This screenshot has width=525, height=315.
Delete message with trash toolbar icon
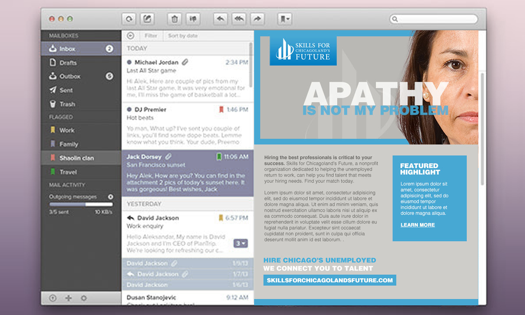(x=174, y=19)
